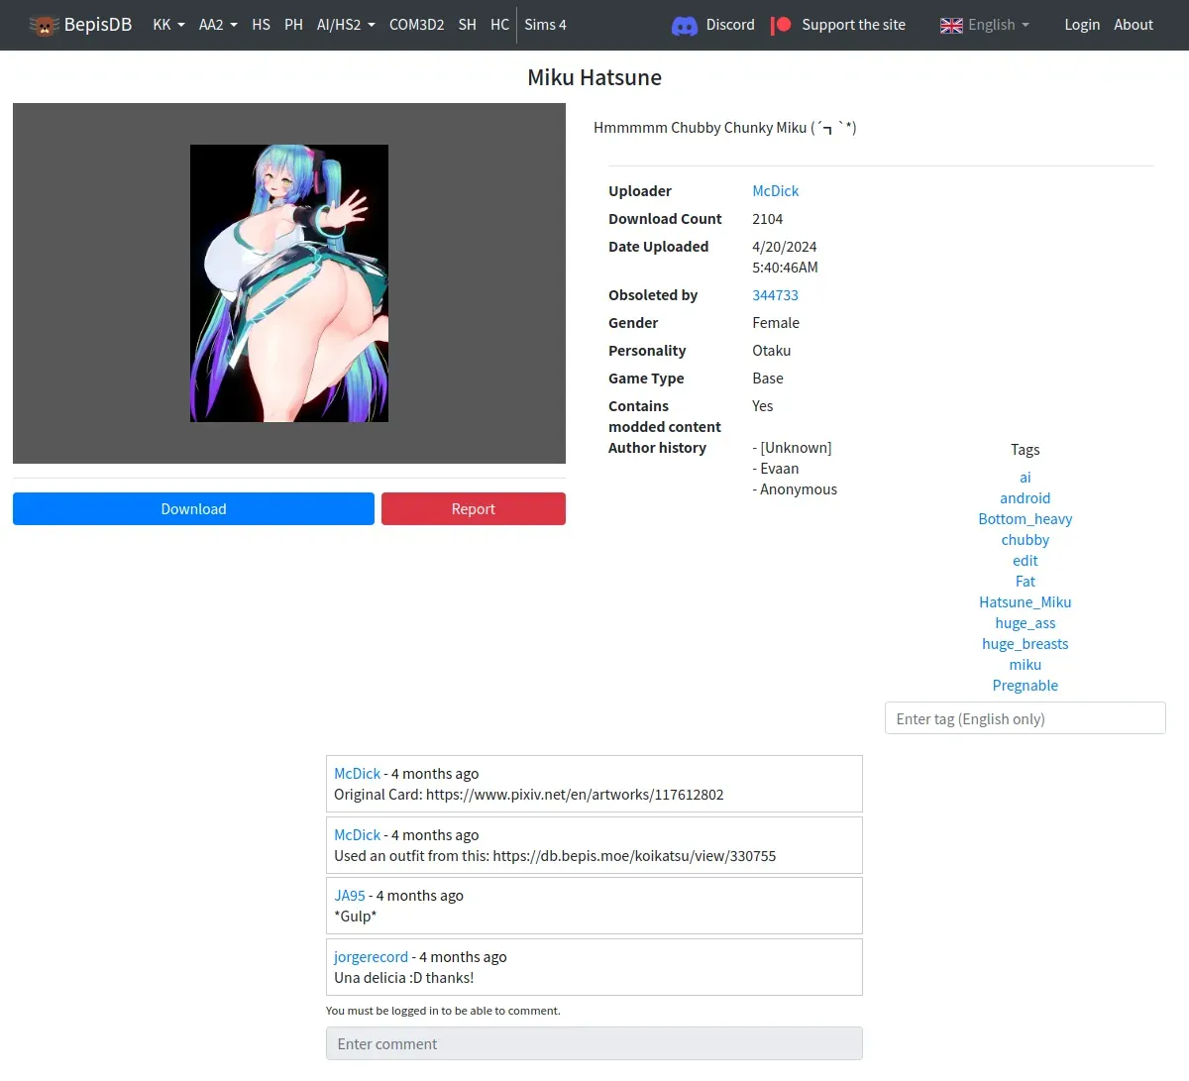The image size is (1189, 1081).
Task: Click the Personality value Otaku
Action: (771, 351)
